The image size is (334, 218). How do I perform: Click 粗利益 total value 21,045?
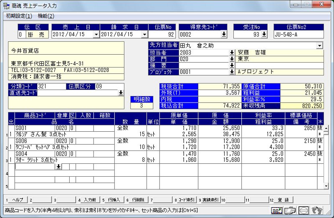coord(301,93)
